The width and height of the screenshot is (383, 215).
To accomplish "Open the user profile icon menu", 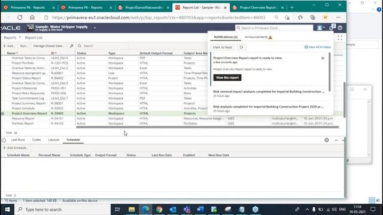I will [321, 27].
